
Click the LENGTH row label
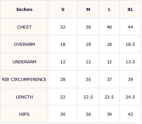coord(25,97)
